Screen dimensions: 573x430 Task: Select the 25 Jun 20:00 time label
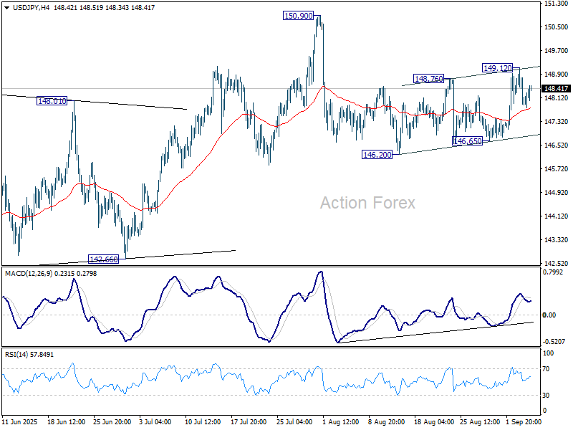point(112,422)
